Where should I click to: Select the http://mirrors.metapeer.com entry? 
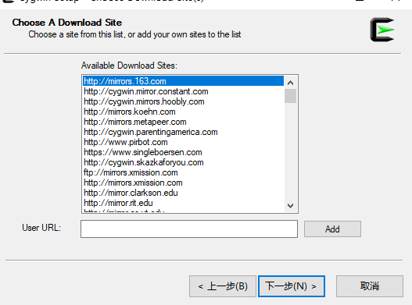pyautogui.click(x=183, y=122)
